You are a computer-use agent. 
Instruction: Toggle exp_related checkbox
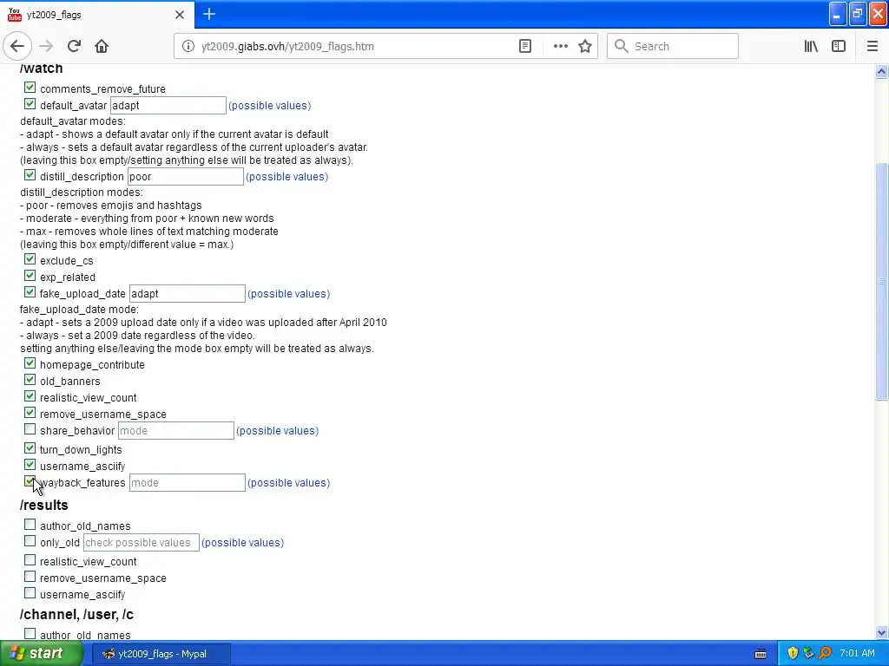30,276
